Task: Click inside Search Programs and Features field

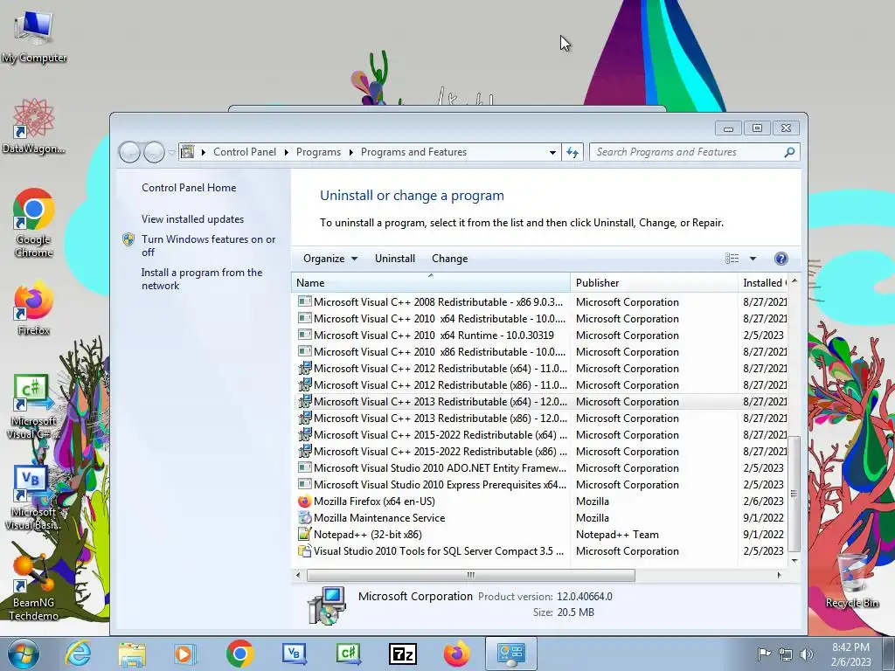Action: click(x=688, y=152)
